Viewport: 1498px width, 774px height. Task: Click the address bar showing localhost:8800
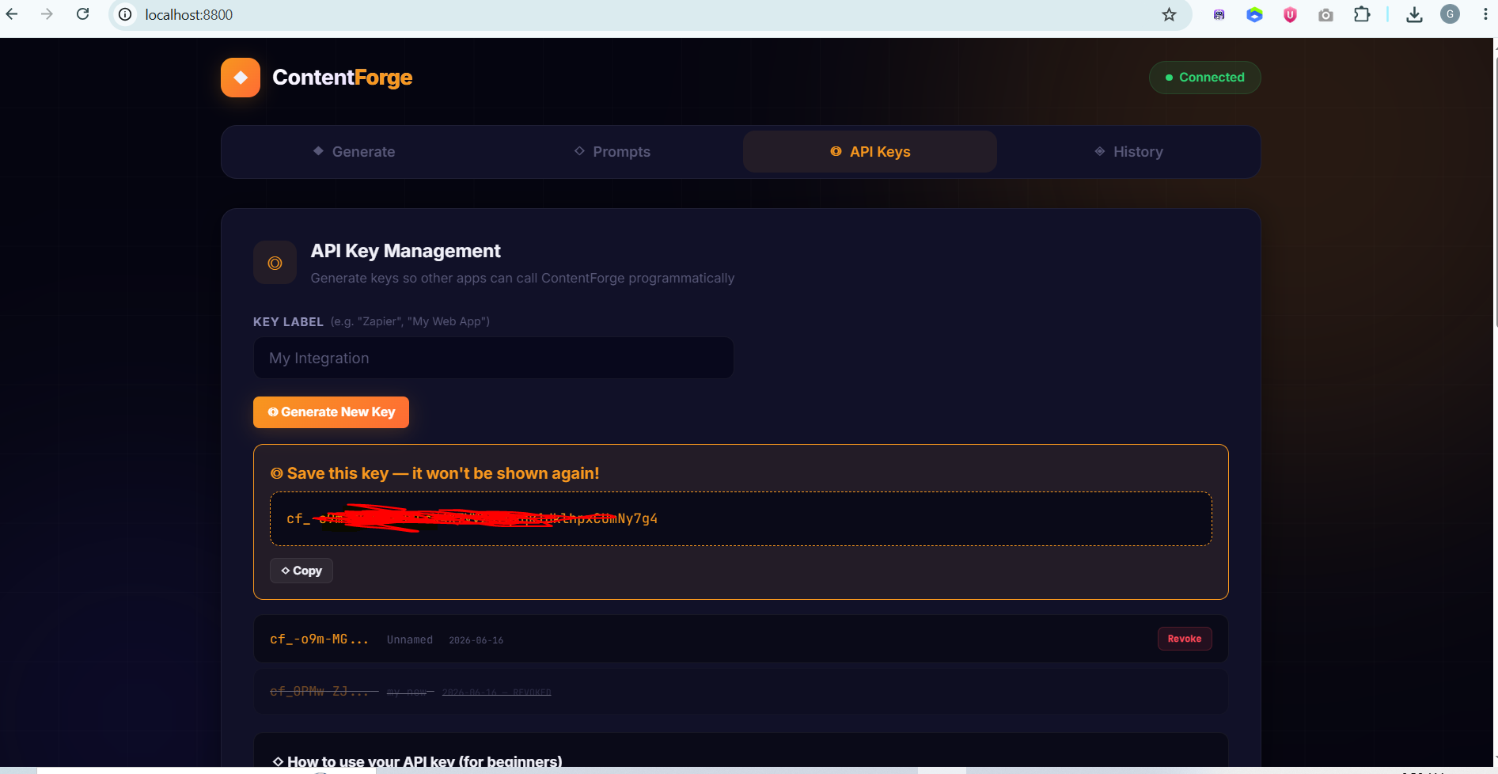tap(649, 14)
